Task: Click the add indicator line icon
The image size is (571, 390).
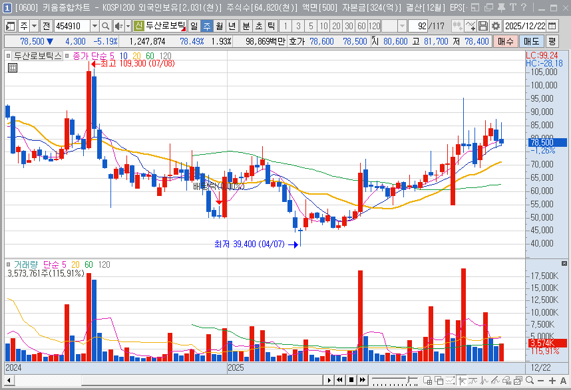Action: 470,26
